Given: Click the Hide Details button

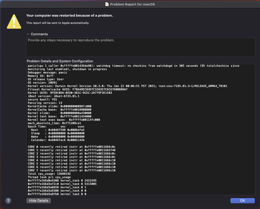Looking at the screenshot, I should coord(39,200).
